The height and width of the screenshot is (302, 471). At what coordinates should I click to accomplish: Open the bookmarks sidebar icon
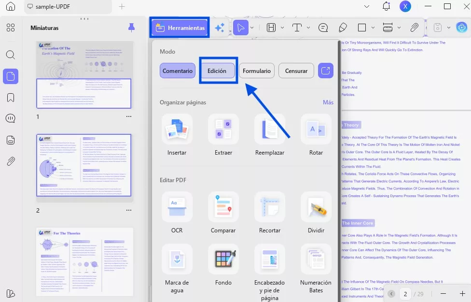pyautogui.click(x=11, y=98)
